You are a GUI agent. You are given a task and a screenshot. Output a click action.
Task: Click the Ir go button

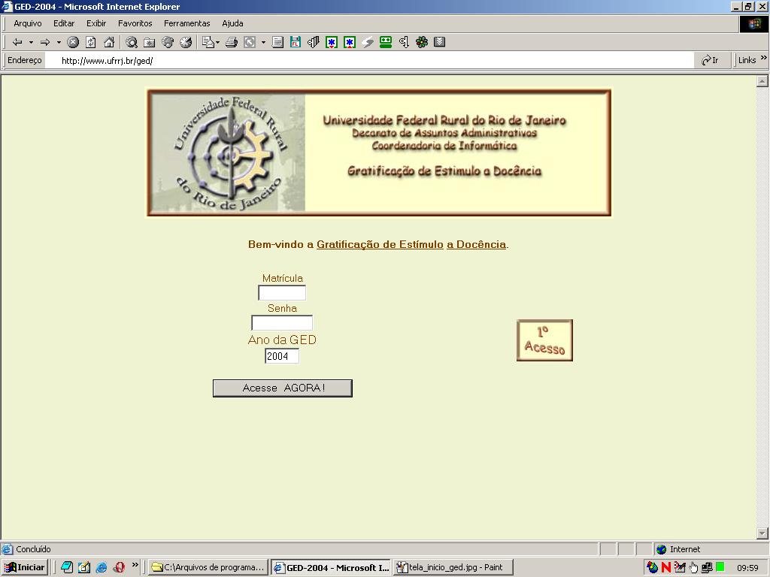710,60
